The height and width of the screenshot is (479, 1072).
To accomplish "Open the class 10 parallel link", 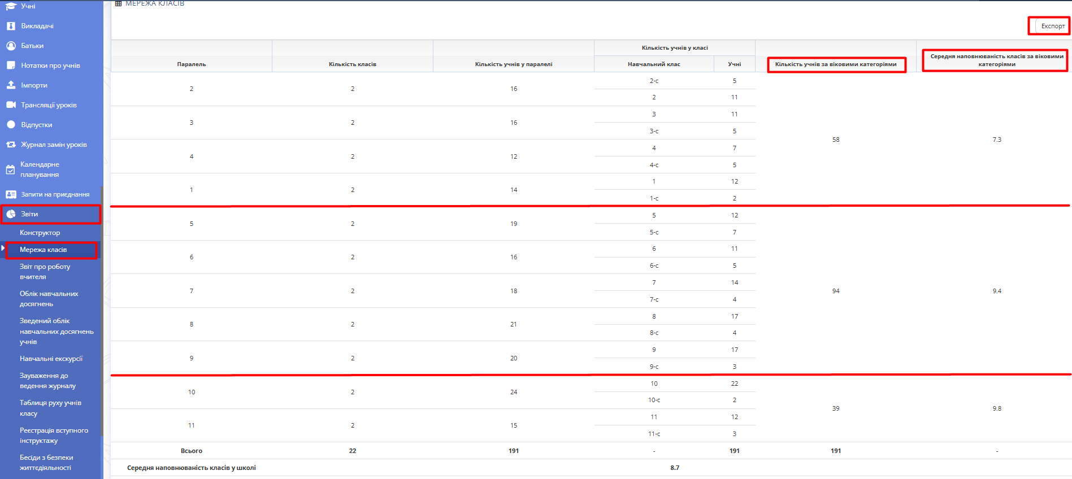I will point(192,392).
